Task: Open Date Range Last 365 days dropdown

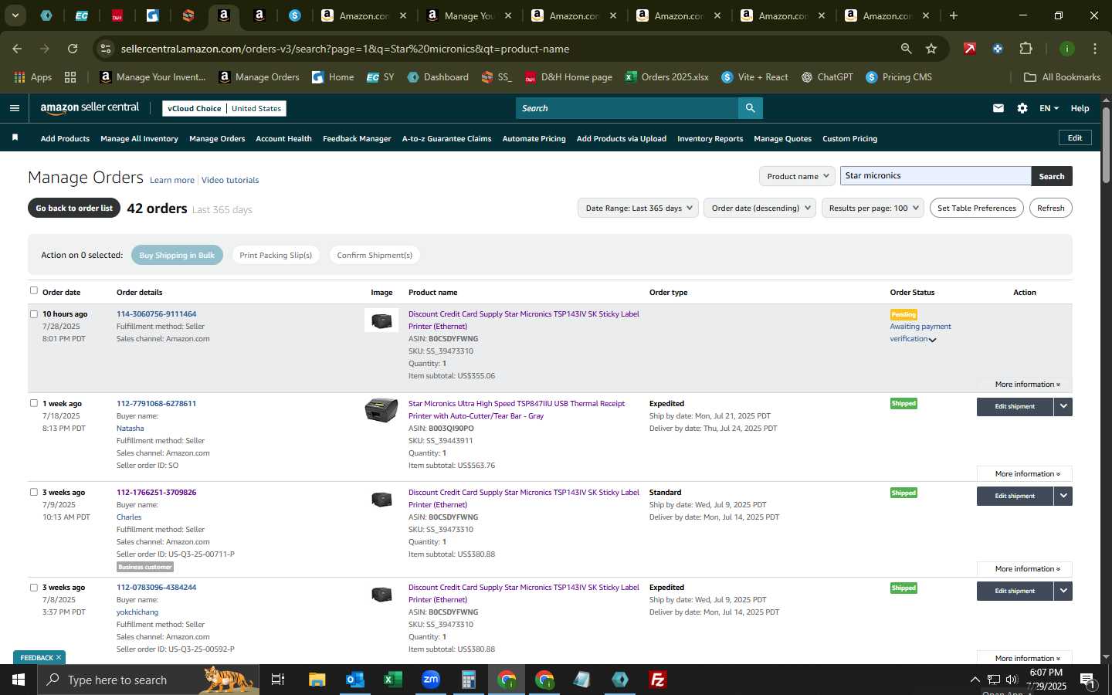Action: coord(638,208)
